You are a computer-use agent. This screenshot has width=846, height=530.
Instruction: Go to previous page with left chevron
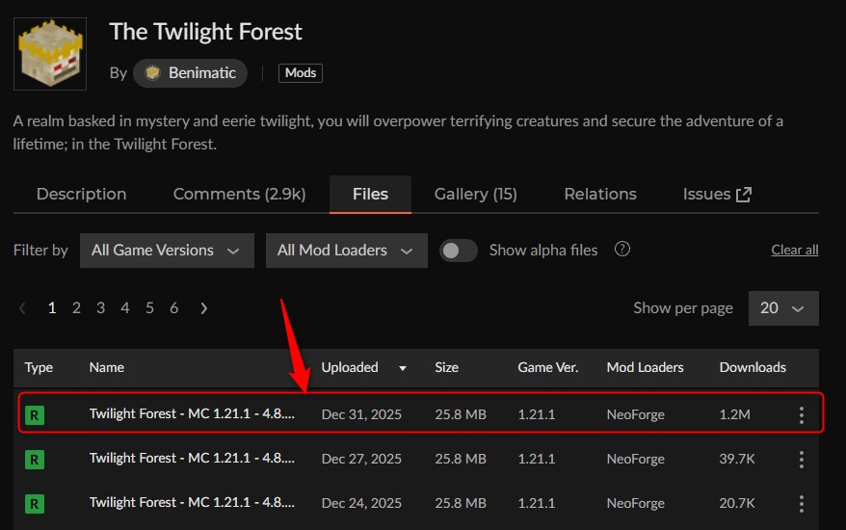coord(22,308)
